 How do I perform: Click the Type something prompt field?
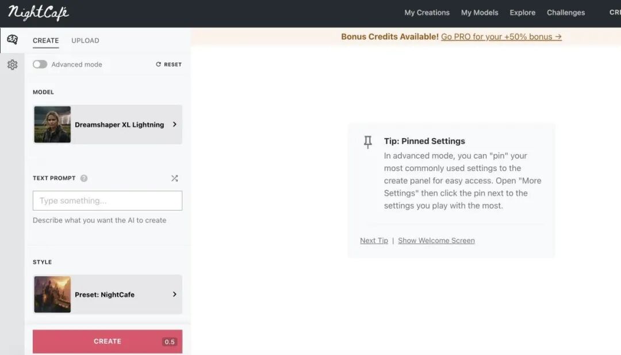(x=108, y=200)
